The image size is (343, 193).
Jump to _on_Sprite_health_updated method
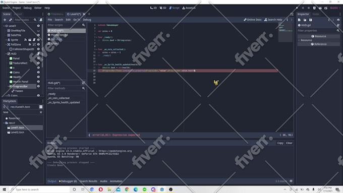[x=64, y=102]
